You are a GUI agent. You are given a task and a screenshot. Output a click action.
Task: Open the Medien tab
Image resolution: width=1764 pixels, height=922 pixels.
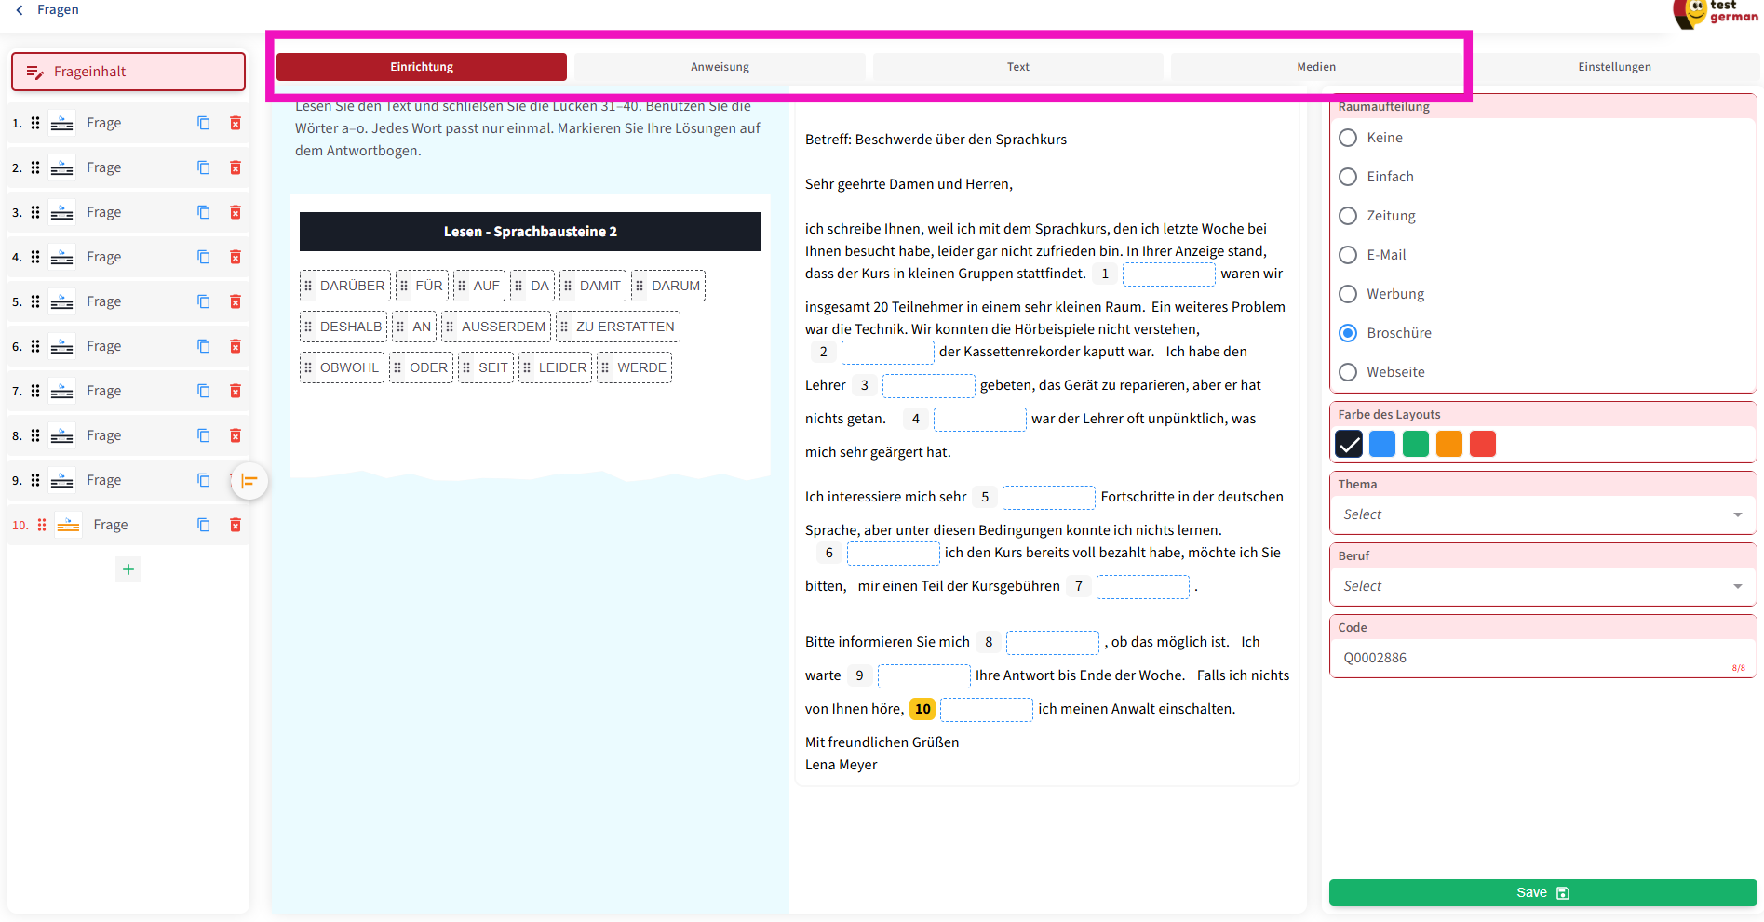(x=1315, y=67)
